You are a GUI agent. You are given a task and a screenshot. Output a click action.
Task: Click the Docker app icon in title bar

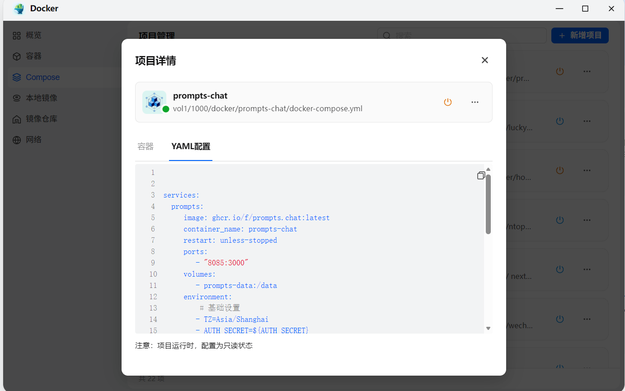(x=19, y=9)
